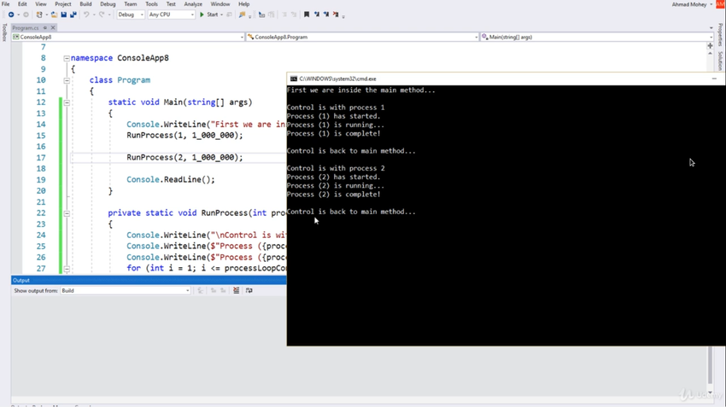Open the Any CPU platform dropdown
Viewport: 726px width, 407px height.
point(171,15)
